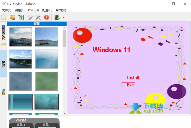Viewport: 191px width, 128px height.
Task: Expand the add-file dropdown arrow
Action: tap(64, 17)
